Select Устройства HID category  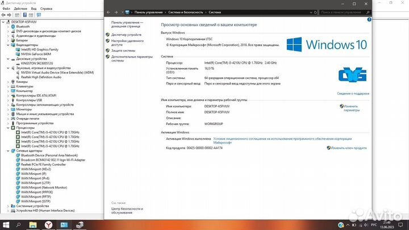click(x=45, y=211)
